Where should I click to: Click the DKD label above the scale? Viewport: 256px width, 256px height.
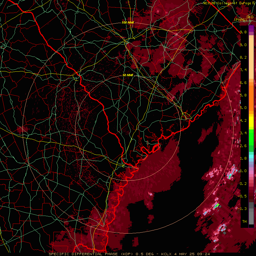250,17
